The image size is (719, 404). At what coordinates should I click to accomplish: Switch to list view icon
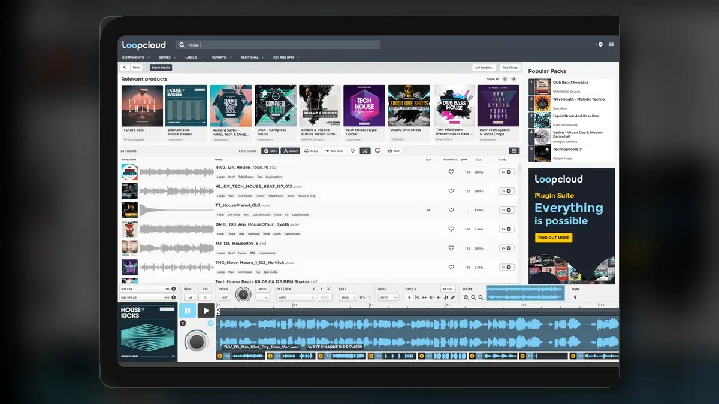coord(514,151)
